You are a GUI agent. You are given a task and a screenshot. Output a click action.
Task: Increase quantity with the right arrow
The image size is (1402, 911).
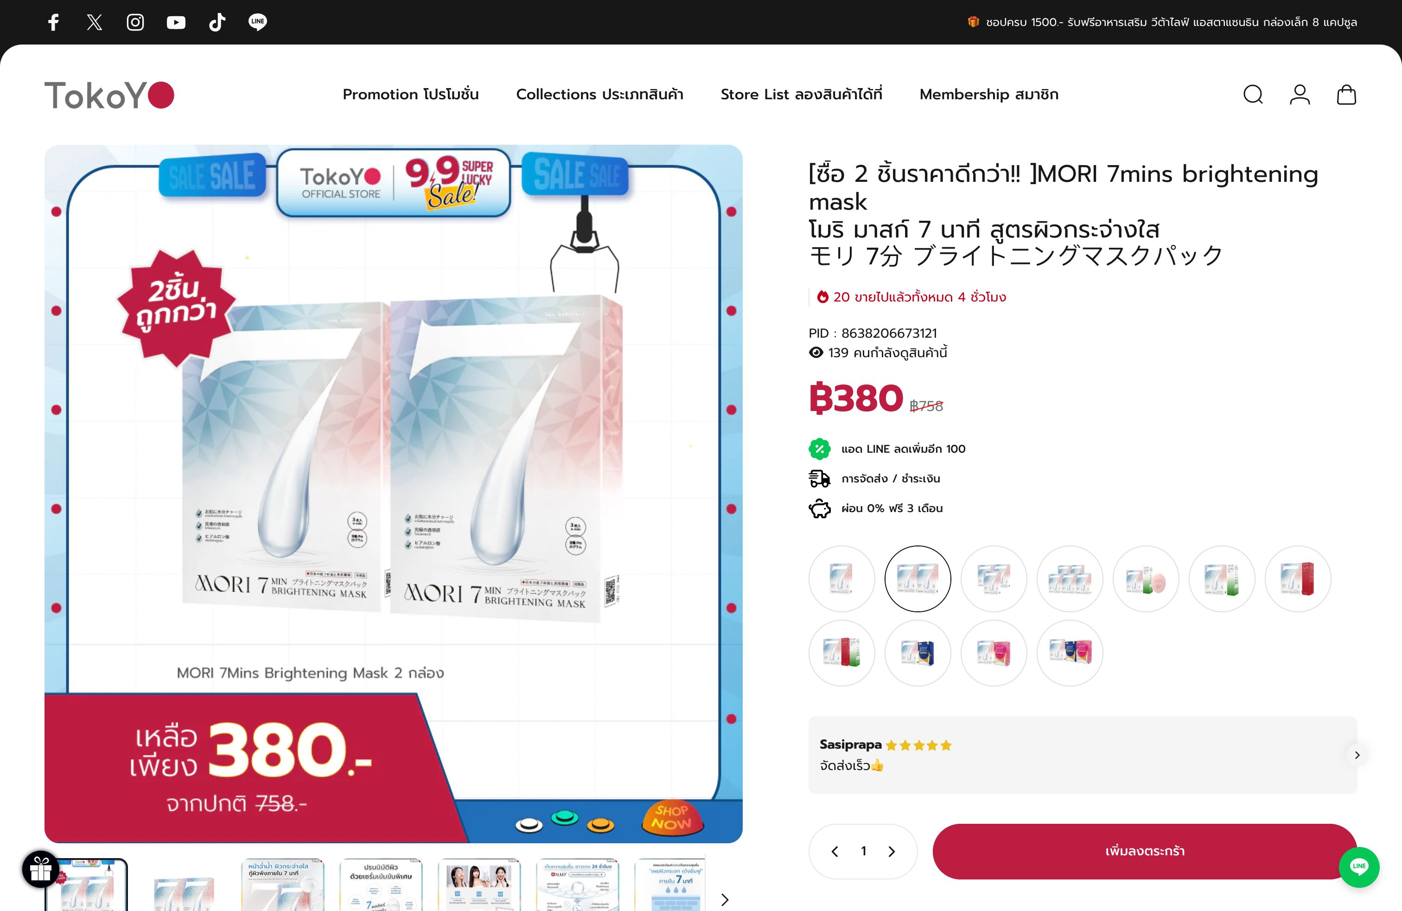(891, 852)
